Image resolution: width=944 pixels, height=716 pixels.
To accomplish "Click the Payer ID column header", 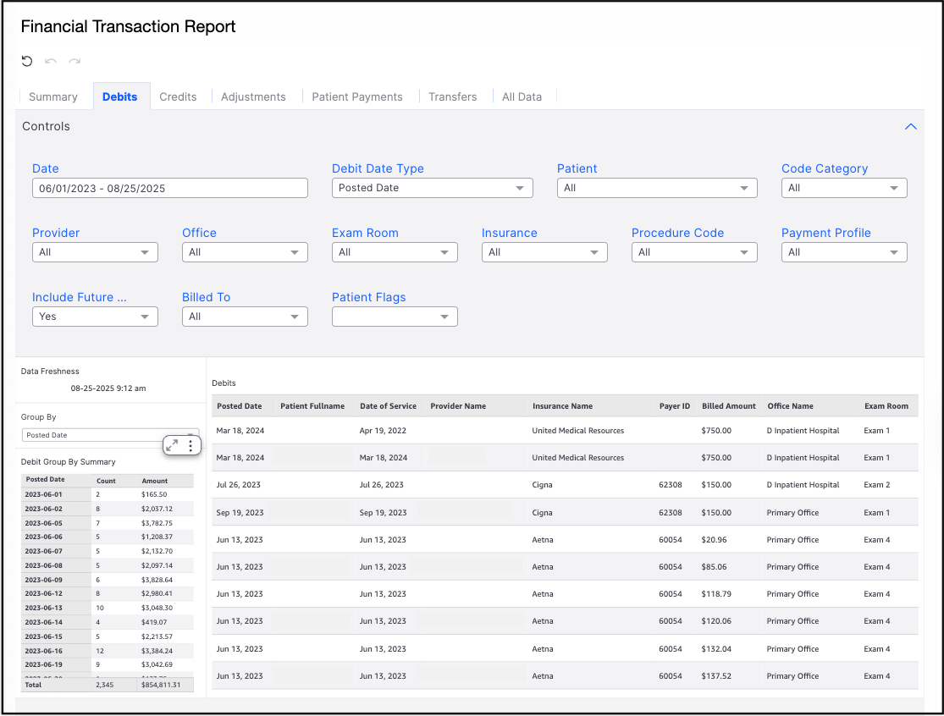I will (674, 406).
